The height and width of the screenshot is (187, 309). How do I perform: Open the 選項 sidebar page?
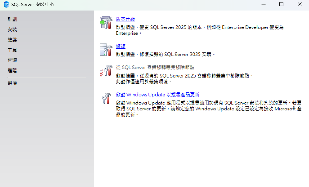point(12,83)
